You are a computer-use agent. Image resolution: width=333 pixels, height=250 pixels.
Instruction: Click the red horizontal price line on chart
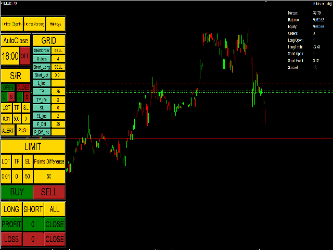pyautogui.click(x=208, y=139)
